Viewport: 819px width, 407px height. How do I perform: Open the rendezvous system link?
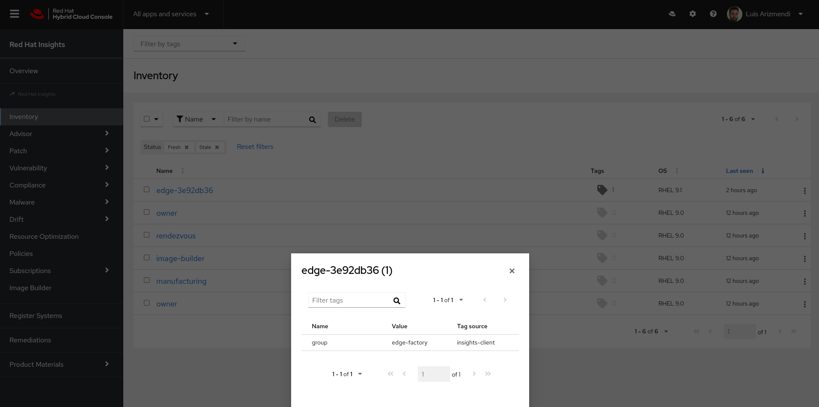tap(176, 236)
